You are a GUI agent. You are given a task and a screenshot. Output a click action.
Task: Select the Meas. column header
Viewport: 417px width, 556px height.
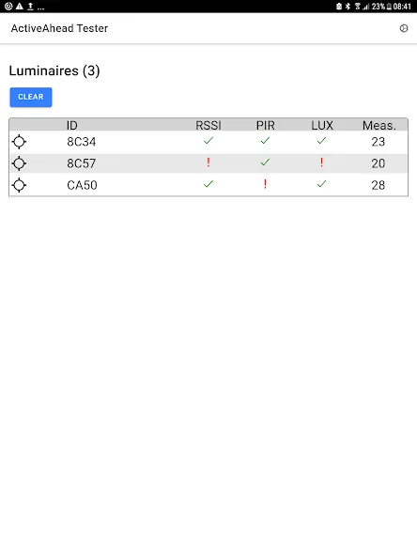click(378, 125)
